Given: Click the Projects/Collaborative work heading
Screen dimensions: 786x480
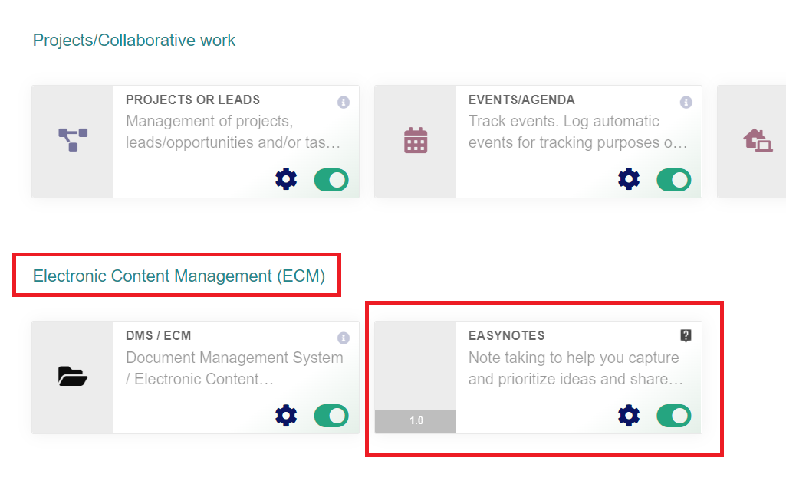Looking at the screenshot, I should pyautogui.click(x=134, y=40).
